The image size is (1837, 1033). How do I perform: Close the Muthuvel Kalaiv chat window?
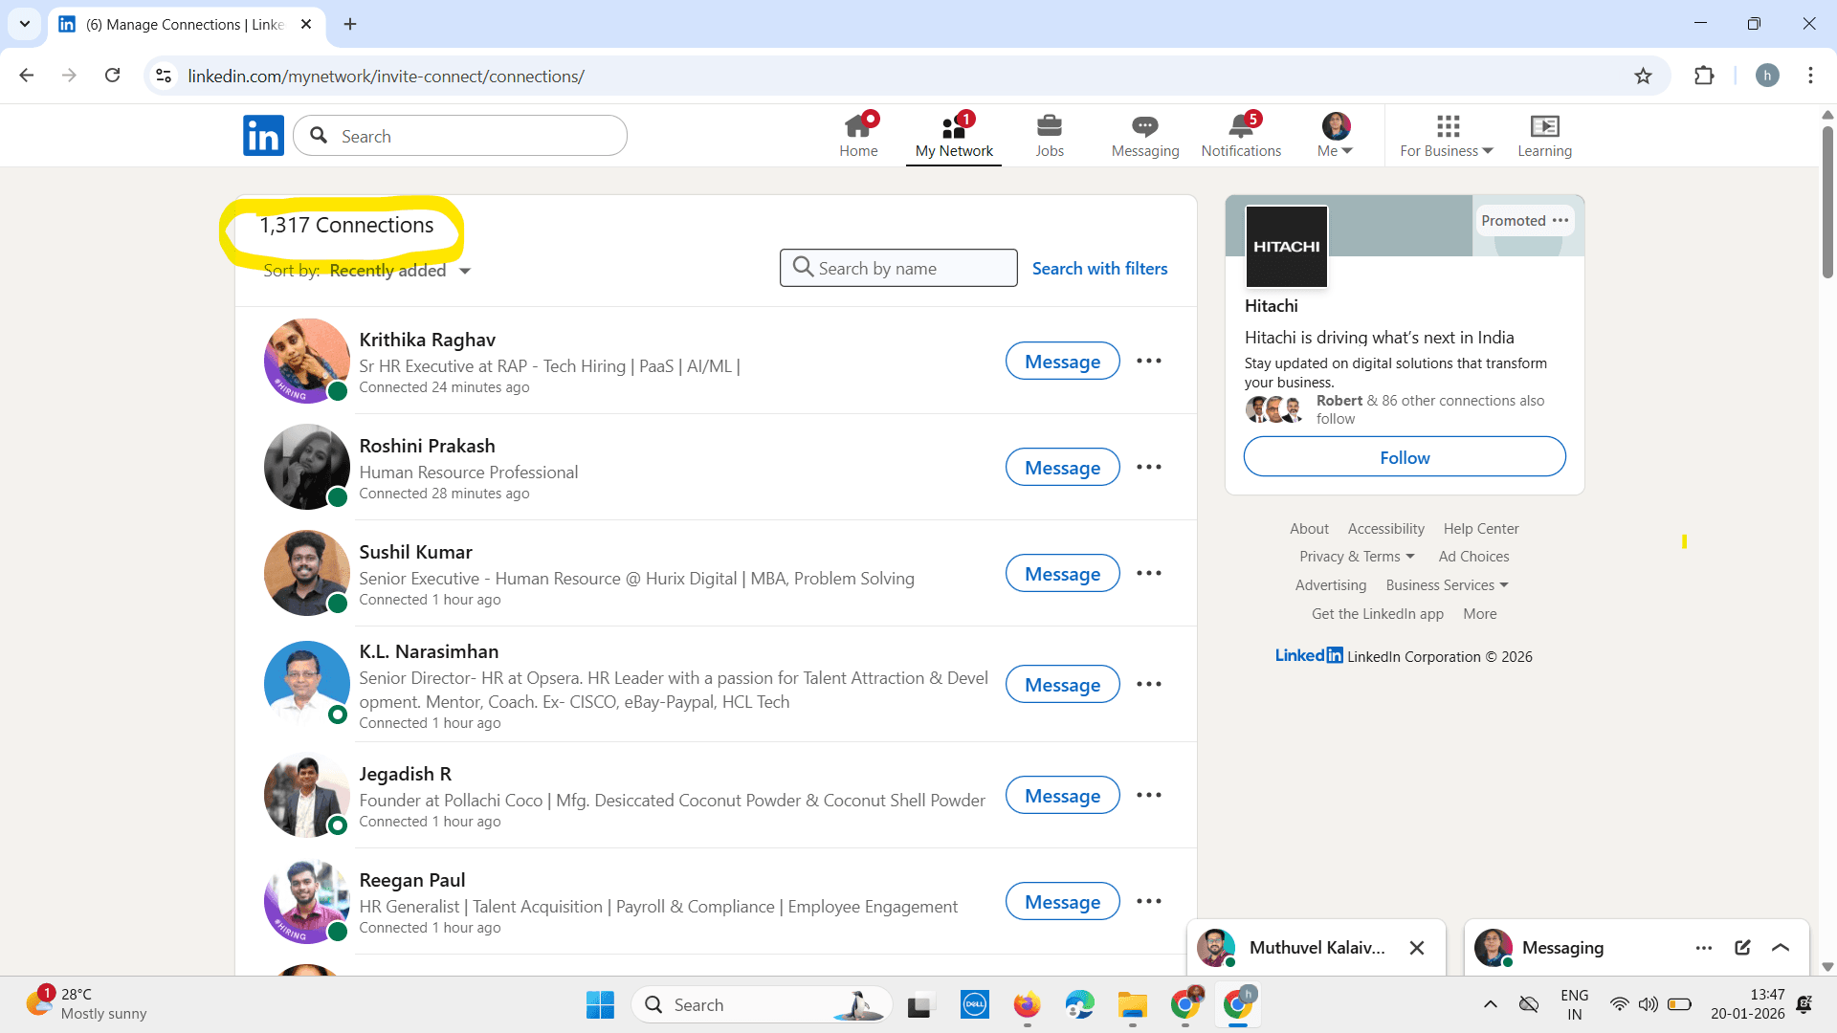pos(1417,948)
